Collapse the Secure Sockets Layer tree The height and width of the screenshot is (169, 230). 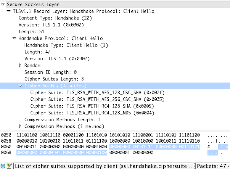pos(3,5)
